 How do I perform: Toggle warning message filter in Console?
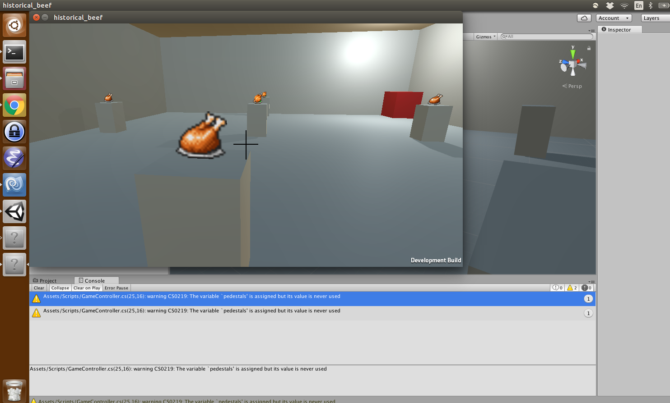572,288
